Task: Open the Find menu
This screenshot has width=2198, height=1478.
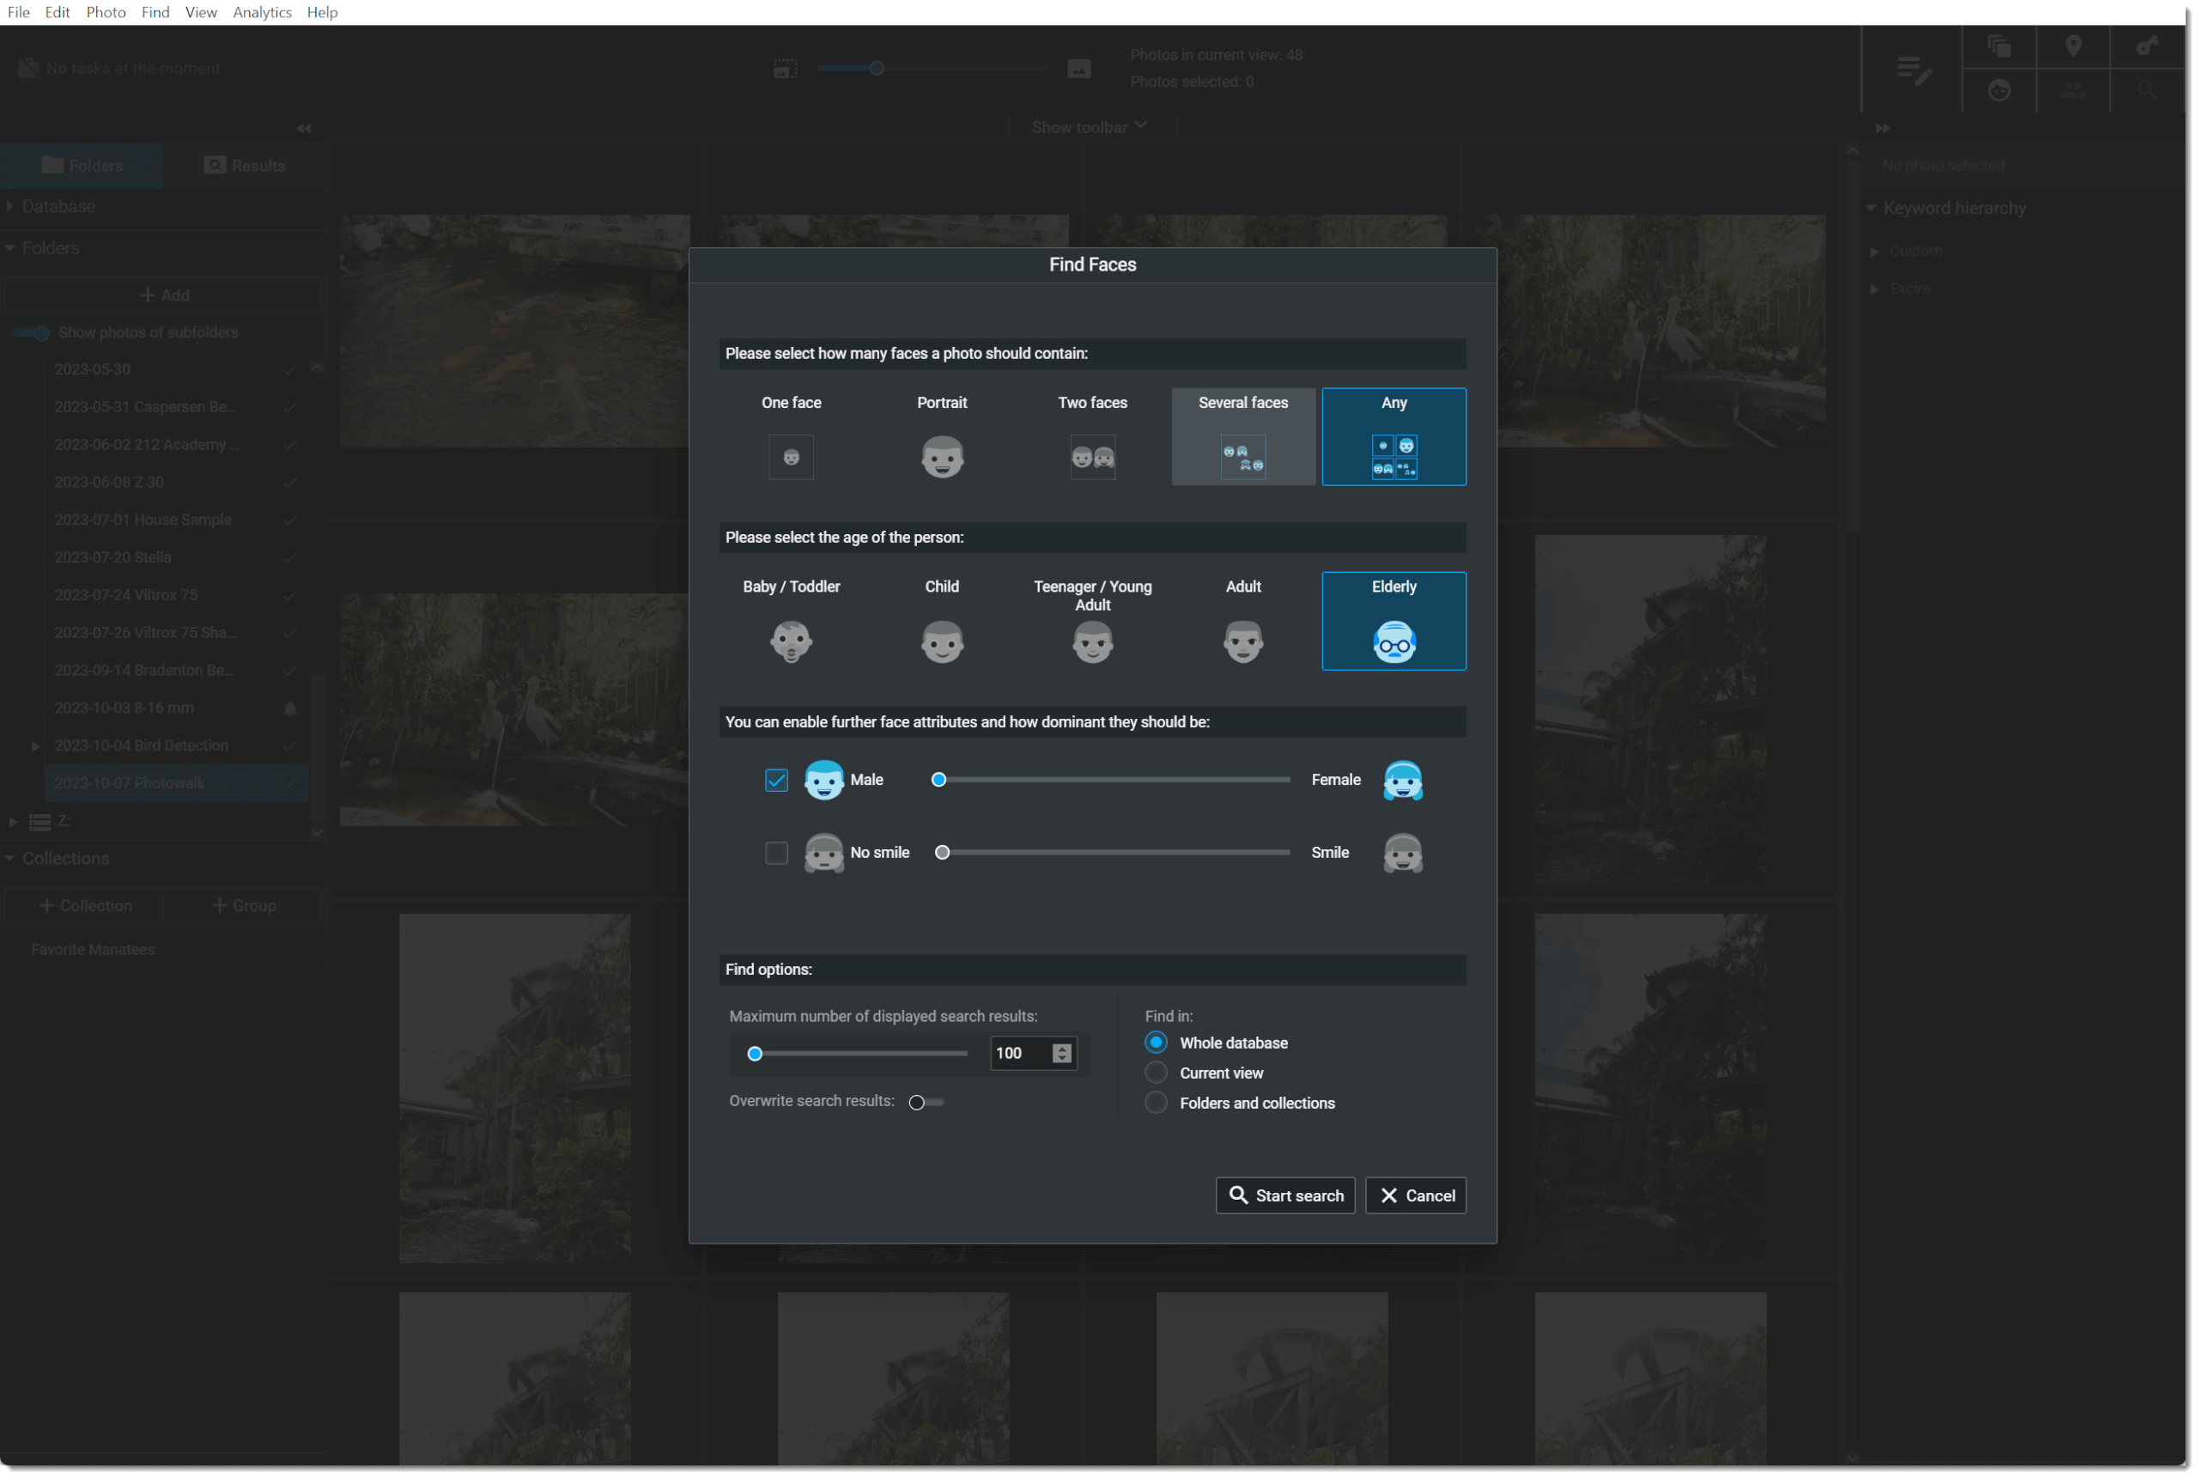Action: pos(155,12)
